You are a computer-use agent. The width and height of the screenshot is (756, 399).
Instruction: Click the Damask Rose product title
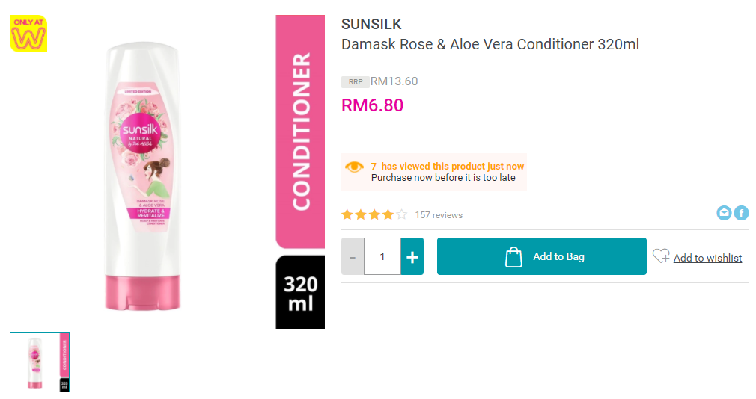tap(490, 44)
